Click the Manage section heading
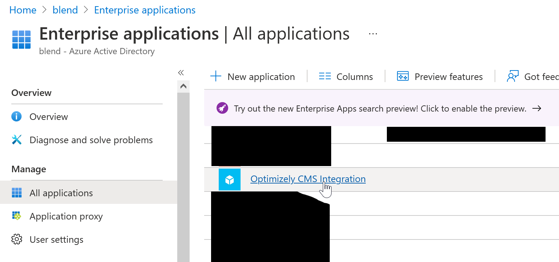 [x=29, y=169]
